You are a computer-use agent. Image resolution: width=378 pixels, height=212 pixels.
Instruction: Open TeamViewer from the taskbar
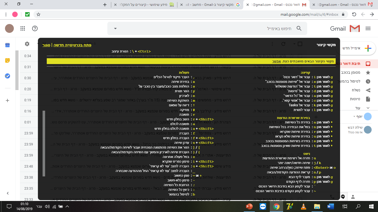pos(263,206)
